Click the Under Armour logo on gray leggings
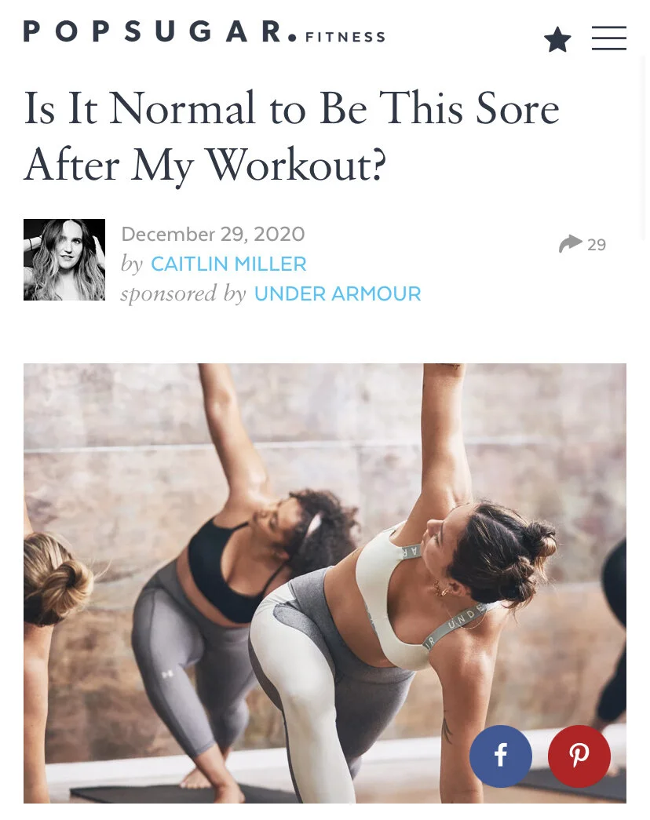650x820 pixels. [167, 675]
